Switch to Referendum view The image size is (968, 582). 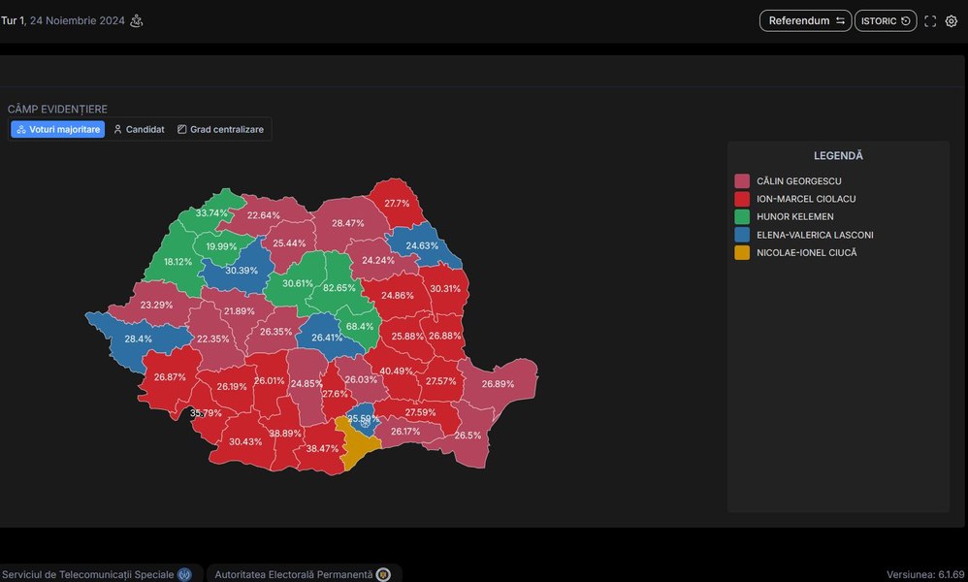[x=806, y=21]
